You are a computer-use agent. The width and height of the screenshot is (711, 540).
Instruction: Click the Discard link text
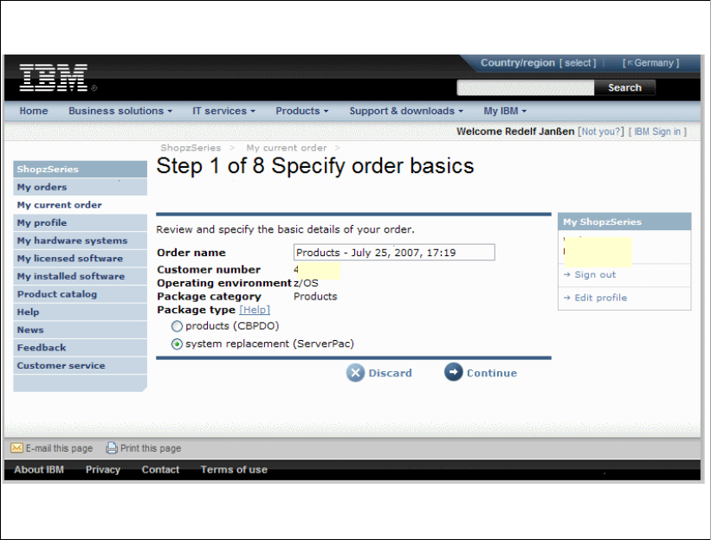pyautogui.click(x=390, y=373)
